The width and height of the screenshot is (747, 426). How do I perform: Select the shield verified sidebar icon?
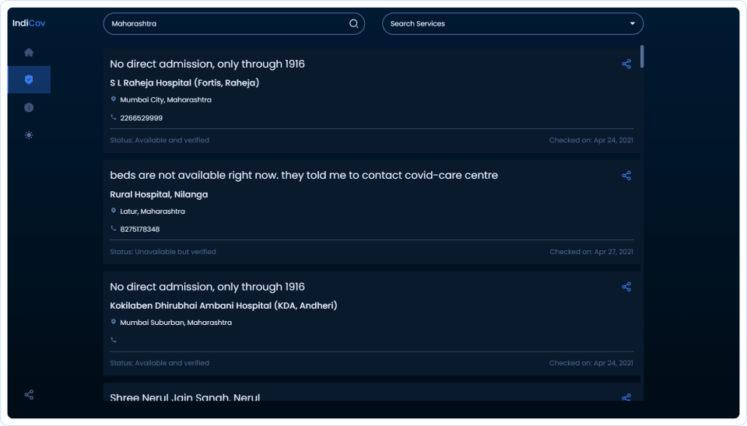[29, 79]
